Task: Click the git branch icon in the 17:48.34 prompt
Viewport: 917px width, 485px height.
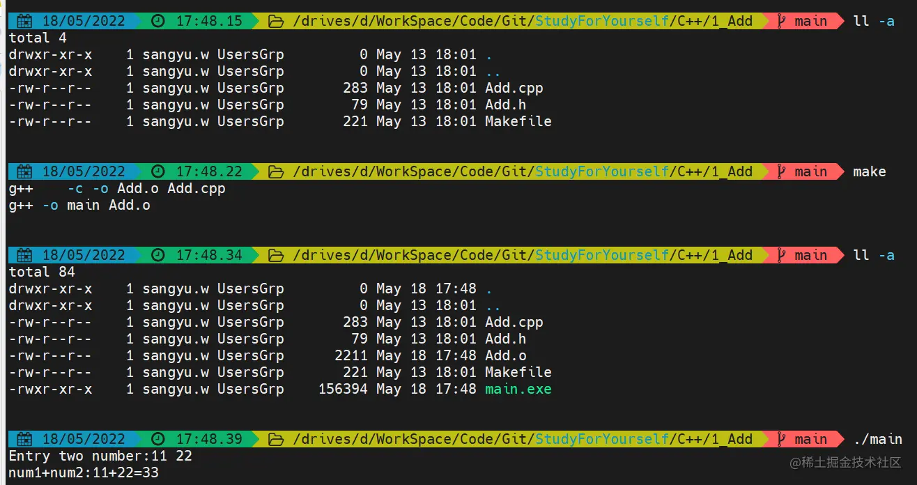Action: tap(782, 255)
